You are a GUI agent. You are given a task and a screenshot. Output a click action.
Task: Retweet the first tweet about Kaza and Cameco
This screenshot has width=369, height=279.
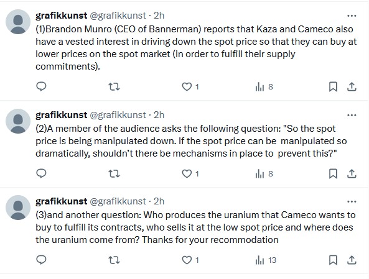click(x=114, y=87)
